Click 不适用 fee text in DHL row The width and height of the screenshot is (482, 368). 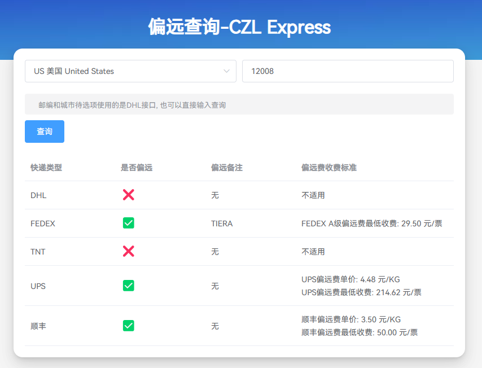pos(313,195)
